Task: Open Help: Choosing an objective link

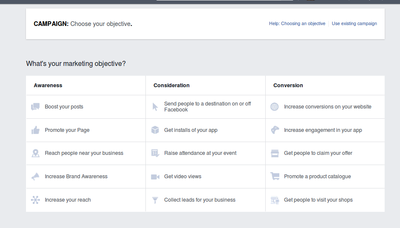Action: (297, 24)
